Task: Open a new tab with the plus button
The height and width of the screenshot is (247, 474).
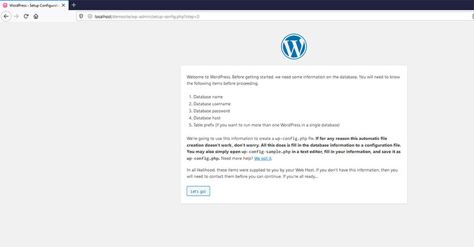Action: (74, 5)
